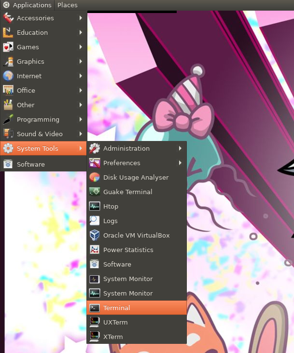Click the Other category icon

(x=8, y=105)
